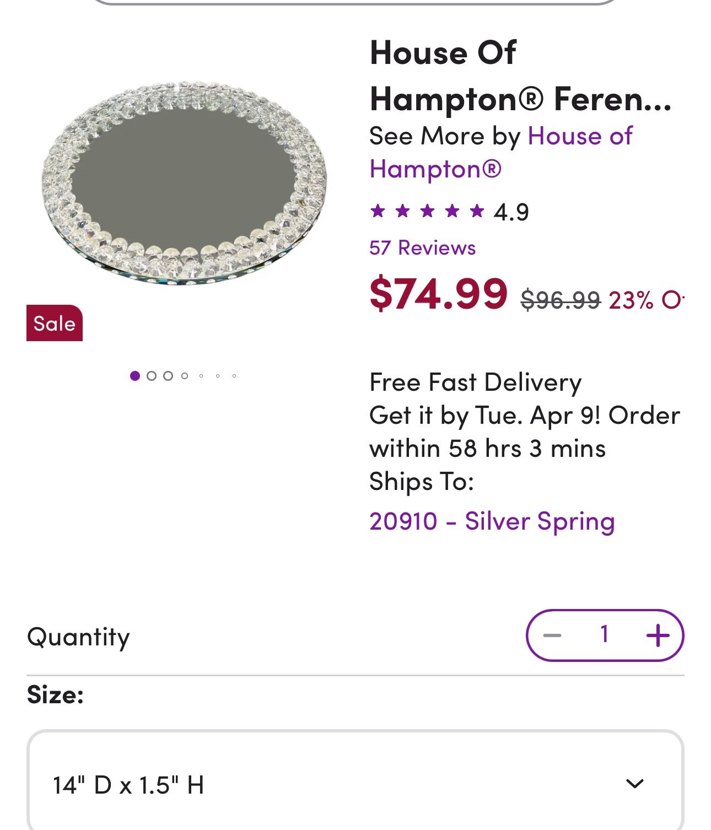This screenshot has width=711, height=830.
Task: Change the 20910 - Silver Spring shipping location
Action: (x=492, y=521)
